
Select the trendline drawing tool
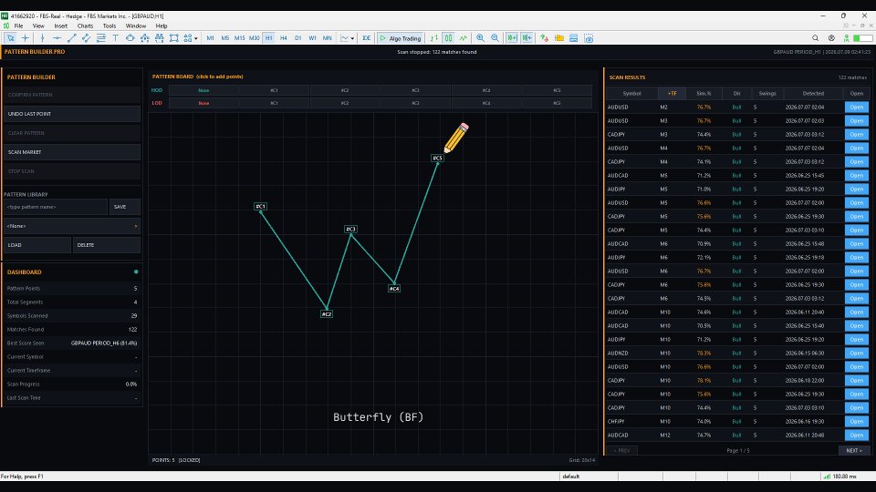(71, 38)
